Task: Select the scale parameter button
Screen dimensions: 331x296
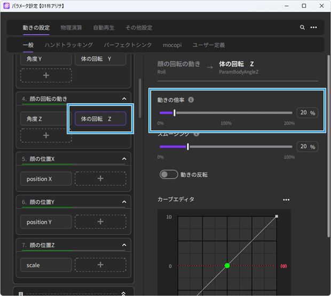Action: 46,265
